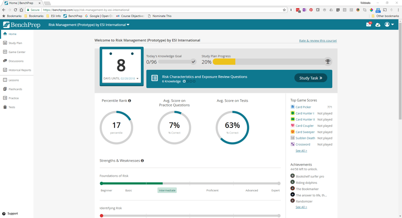Go back to the previous page
Screen dimensions: 402x218
(x=4, y=10)
